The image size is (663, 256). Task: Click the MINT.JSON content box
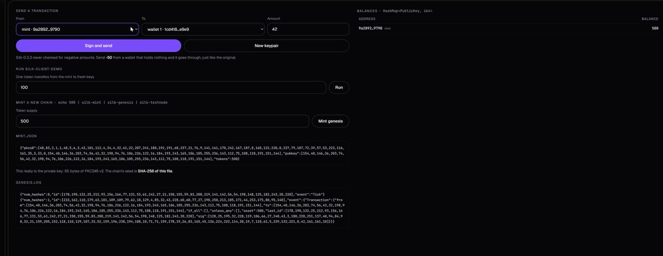[x=182, y=153]
